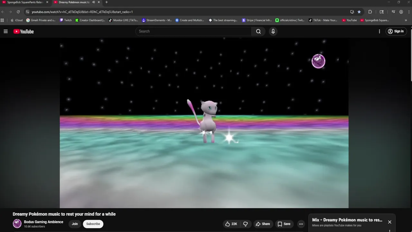Open iCloud bookmark

[17, 20]
